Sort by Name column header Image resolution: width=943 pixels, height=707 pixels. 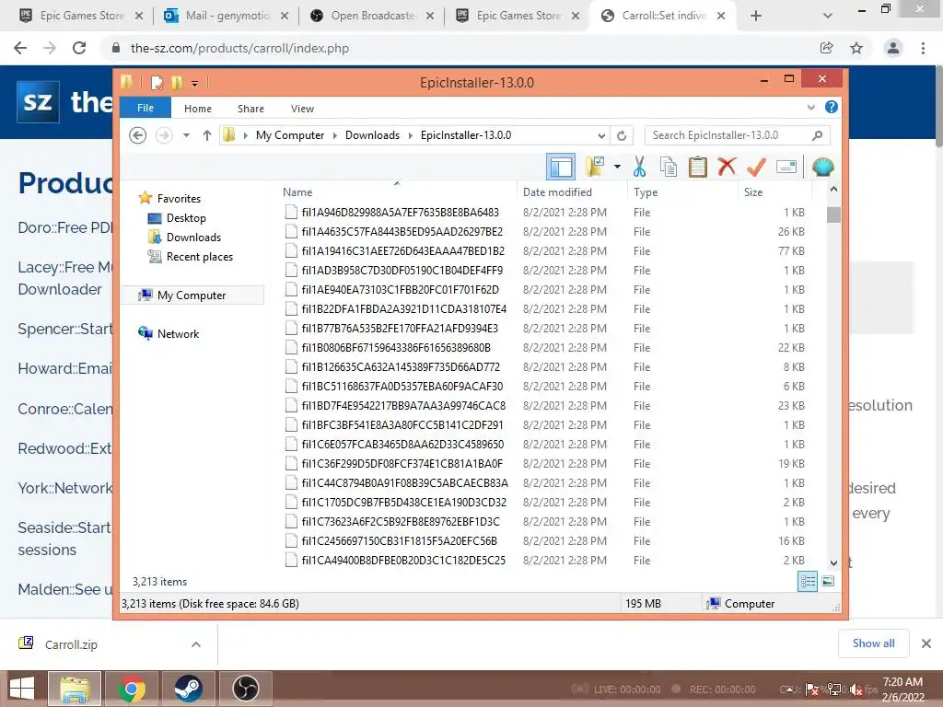coord(397,191)
